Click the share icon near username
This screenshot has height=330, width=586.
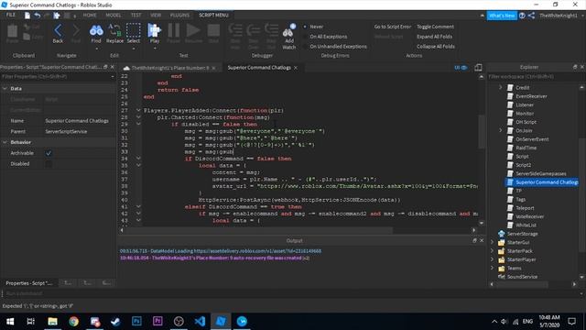click(531, 16)
